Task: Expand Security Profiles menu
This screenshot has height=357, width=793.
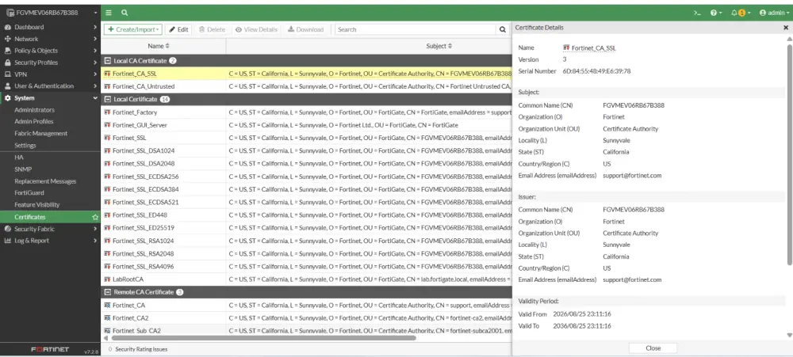Action: pyautogui.click(x=50, y=63)
